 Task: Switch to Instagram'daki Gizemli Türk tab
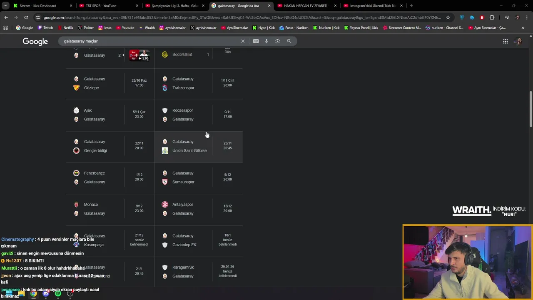tap(373, 6)
